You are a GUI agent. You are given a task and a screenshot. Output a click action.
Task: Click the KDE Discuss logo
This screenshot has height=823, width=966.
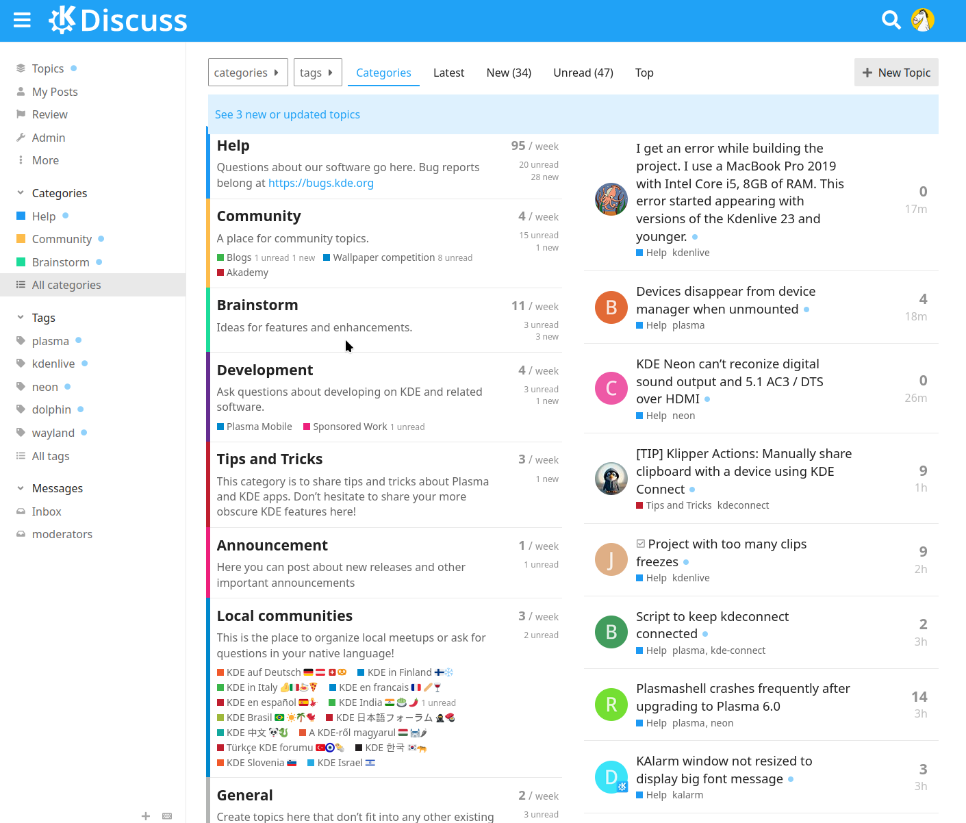118,20
